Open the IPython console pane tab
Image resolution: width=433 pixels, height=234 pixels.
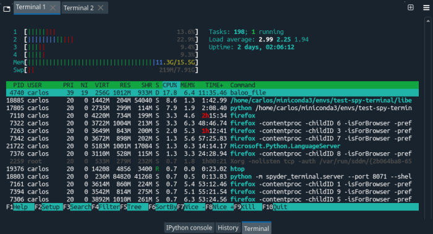pyautogui.click(x=189, y=228)
